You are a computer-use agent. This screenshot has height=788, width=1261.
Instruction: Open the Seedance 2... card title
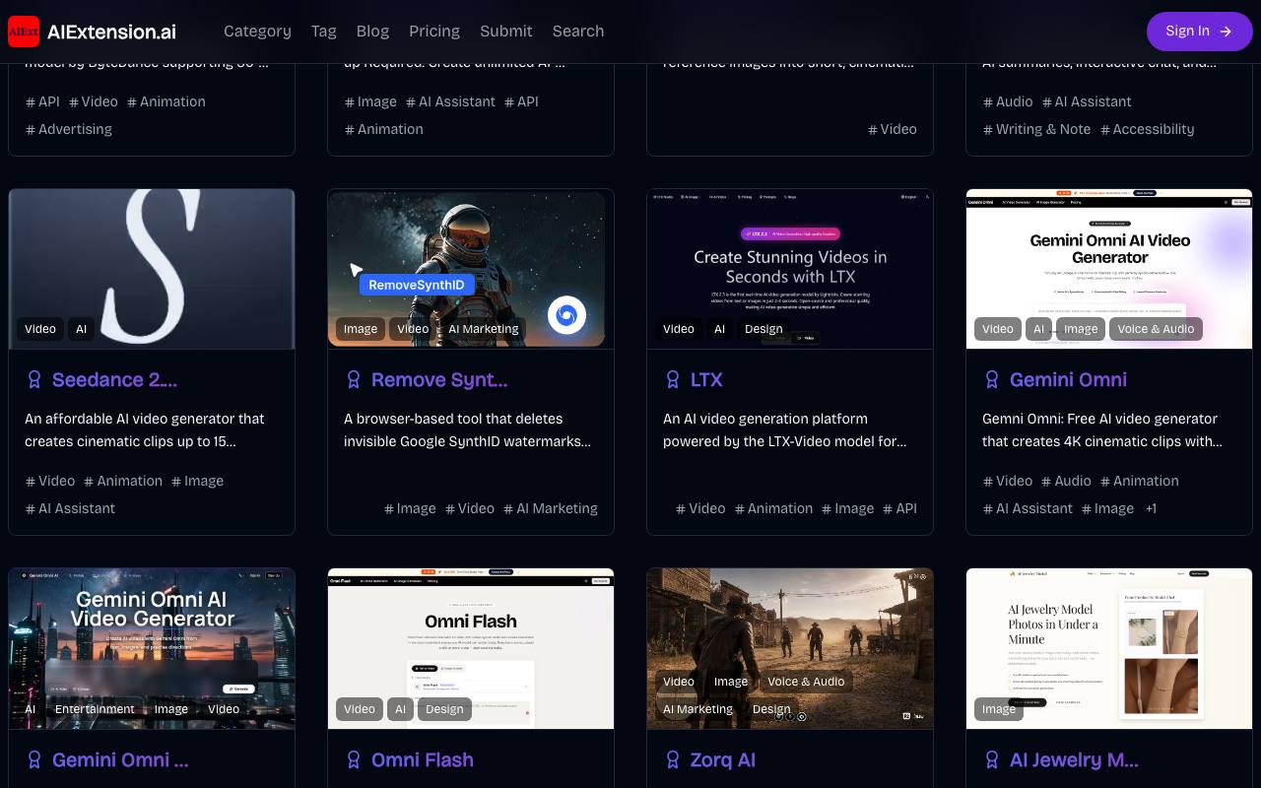click(114, 379)
